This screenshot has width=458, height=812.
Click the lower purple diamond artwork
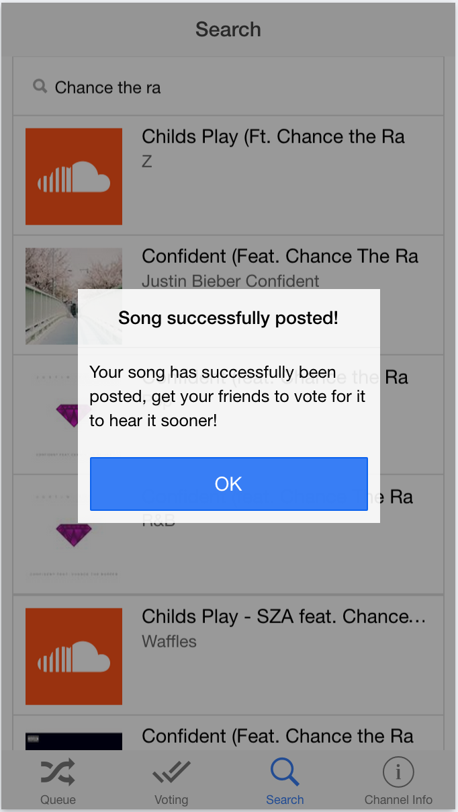click(x=73, y=535)
